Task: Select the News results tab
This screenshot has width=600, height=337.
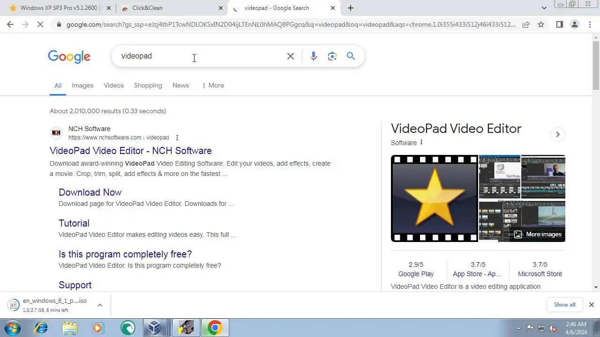Action: [x=180, y=85]
